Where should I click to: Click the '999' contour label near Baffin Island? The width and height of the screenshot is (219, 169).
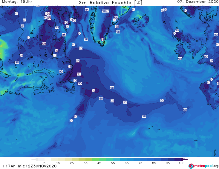48,14
